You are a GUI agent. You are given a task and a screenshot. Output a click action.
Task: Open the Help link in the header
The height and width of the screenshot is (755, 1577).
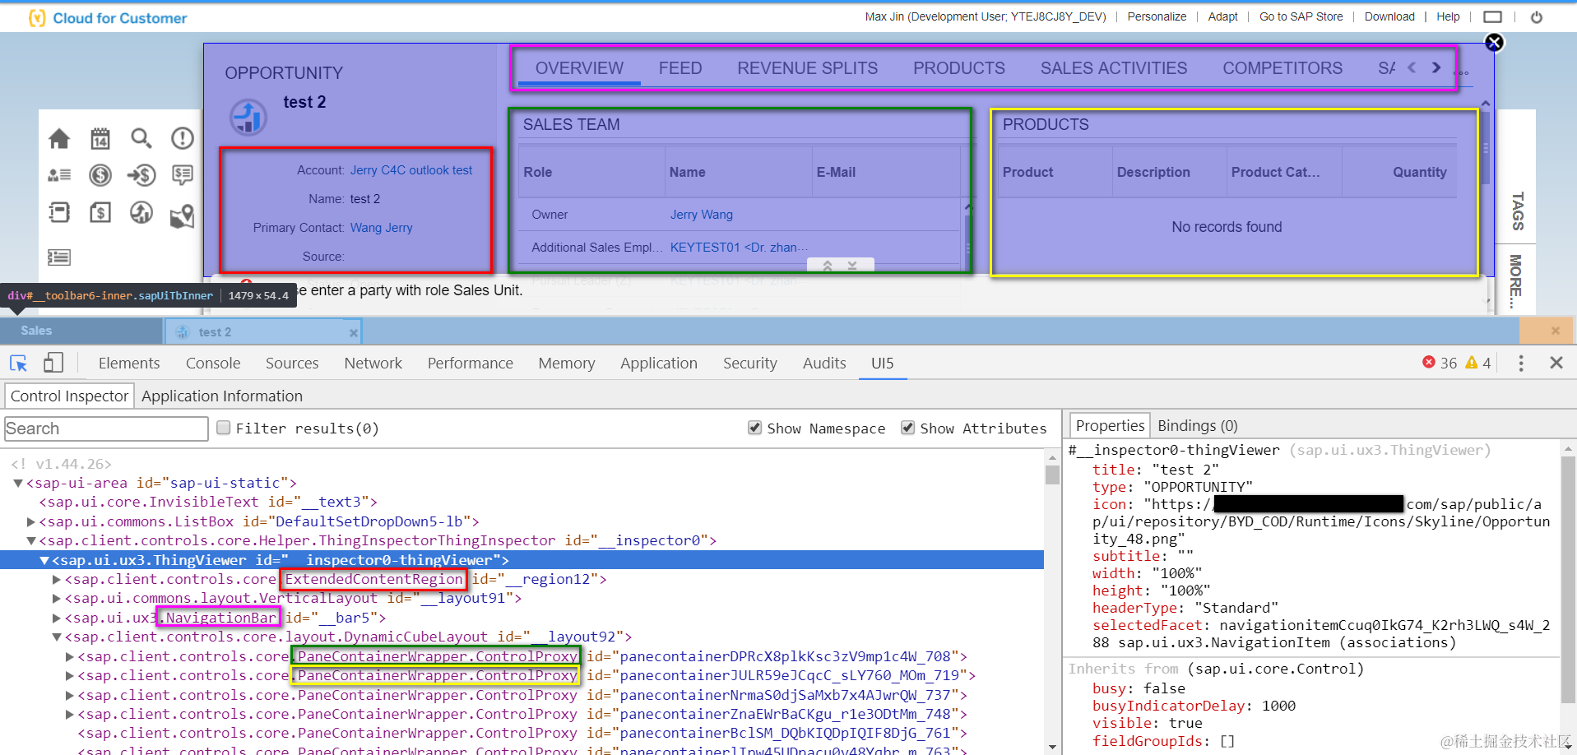1448,16
